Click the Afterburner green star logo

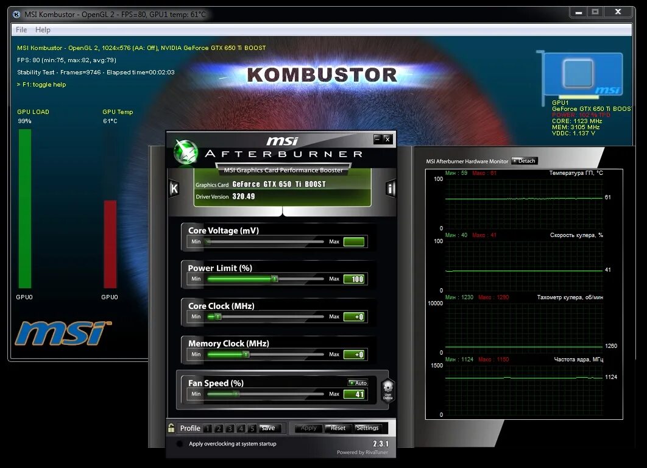pos(185,152)
